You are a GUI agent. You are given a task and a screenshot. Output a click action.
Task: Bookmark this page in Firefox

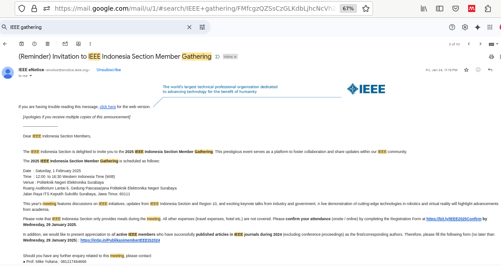[x=365, y=8]
